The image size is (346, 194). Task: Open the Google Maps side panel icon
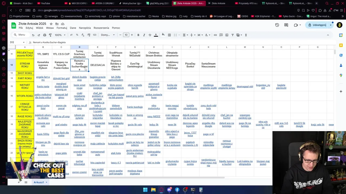(341, 75)
